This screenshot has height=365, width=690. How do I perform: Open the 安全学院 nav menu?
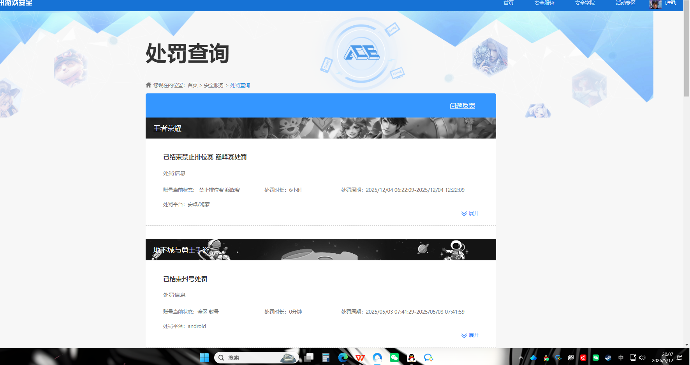click(585, 3)
